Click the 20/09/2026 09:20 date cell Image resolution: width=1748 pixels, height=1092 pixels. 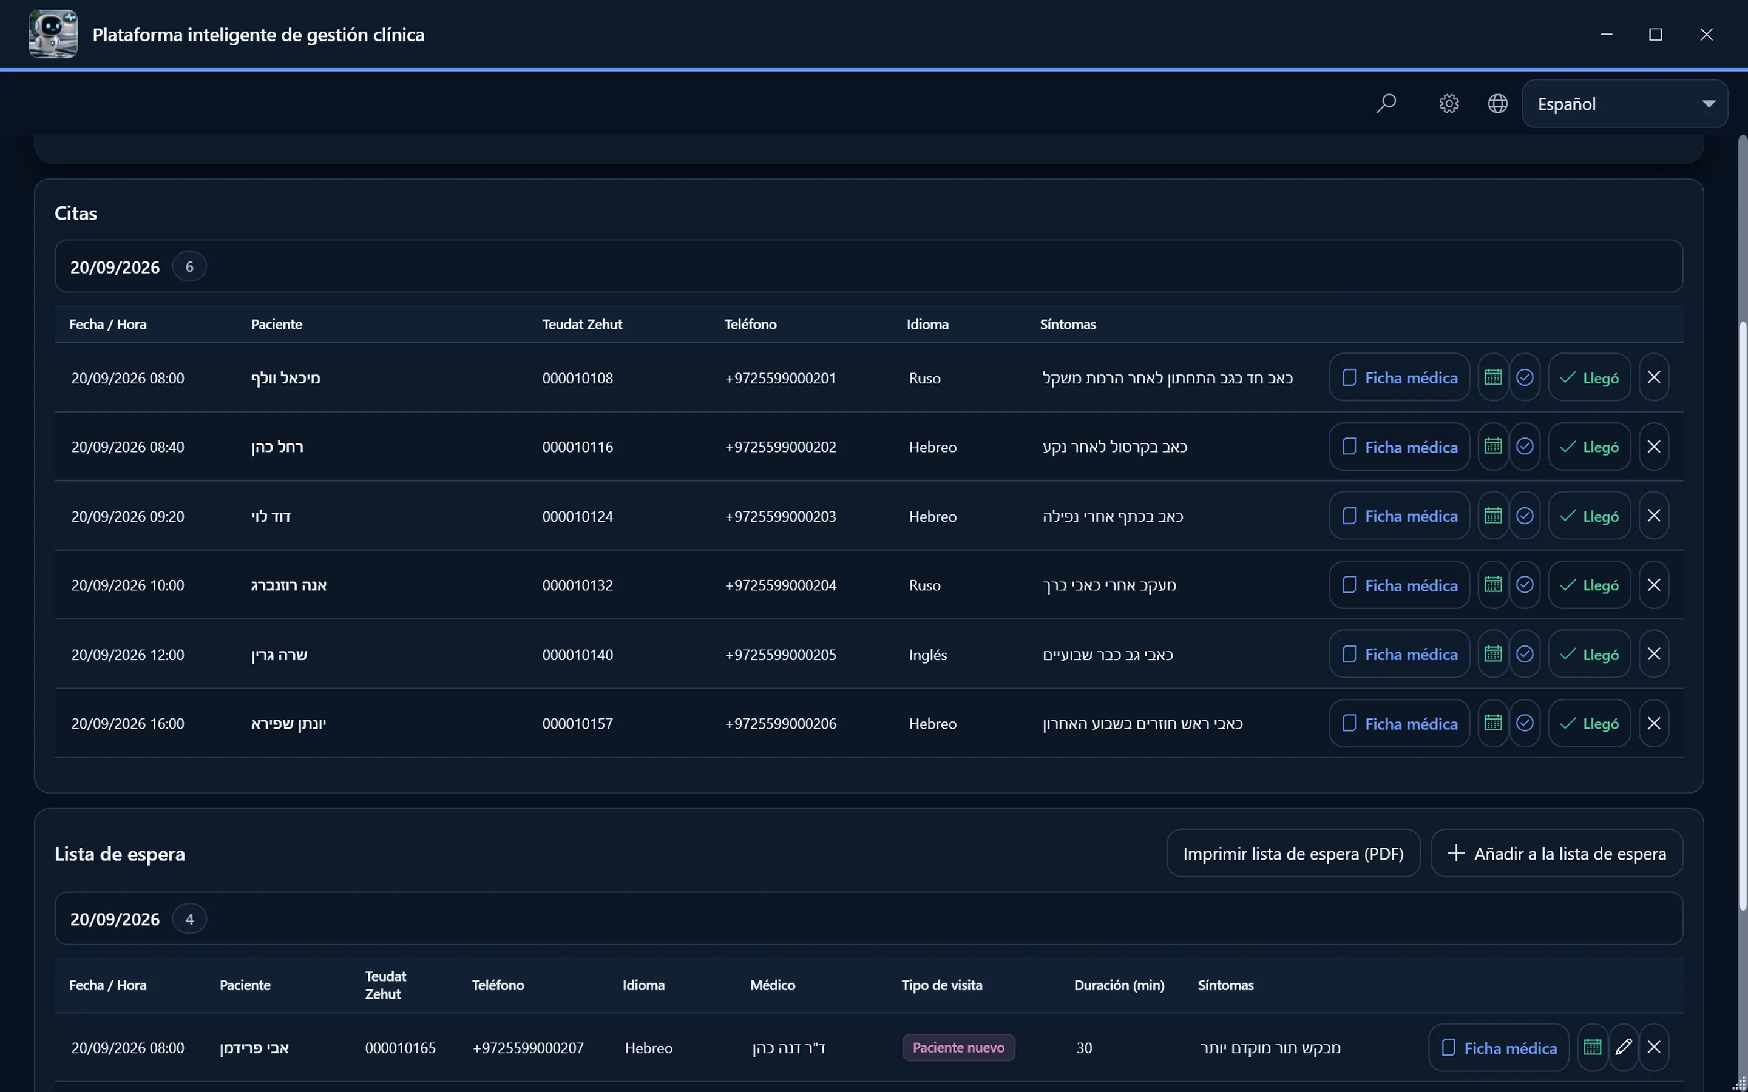pyautogui.click(x=128, y=516)
